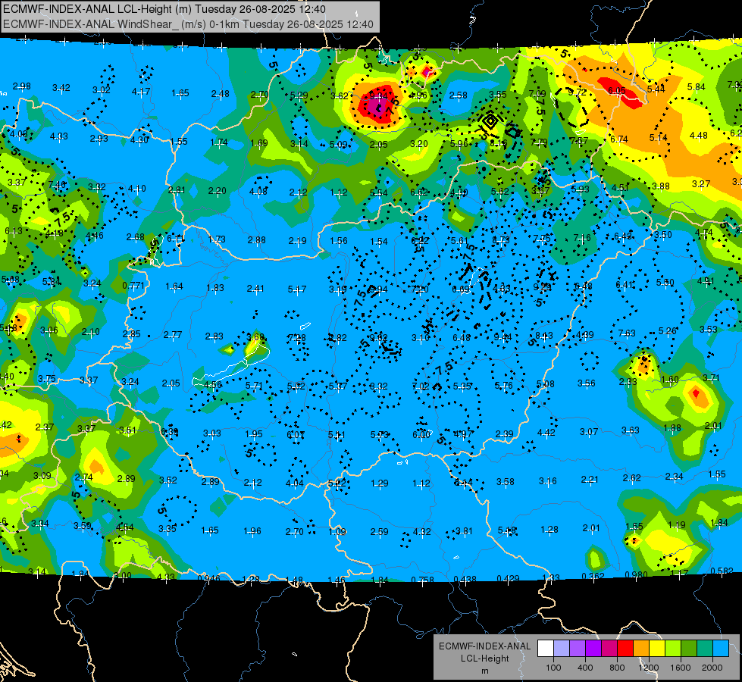Image resolution: width=742 pixels, height=682 pixels.
Task: Click the grid value 1.83
Action: (x=215, y=288)
